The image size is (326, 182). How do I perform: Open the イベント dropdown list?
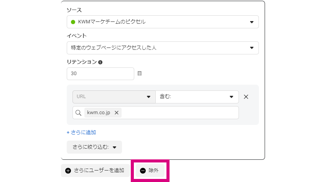pos(163,48)
